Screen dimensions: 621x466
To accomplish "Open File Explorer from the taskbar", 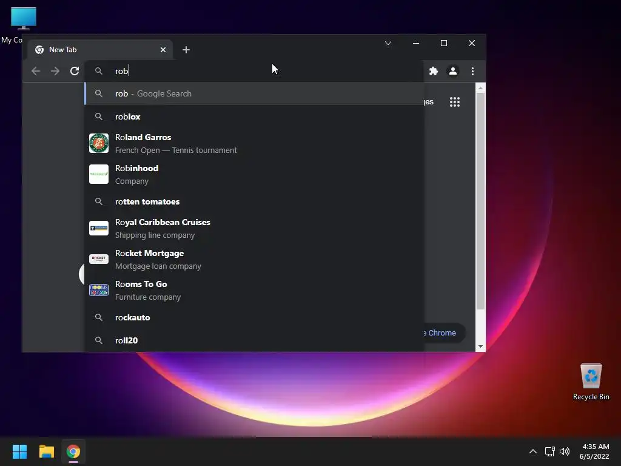I will pos(46,451).
